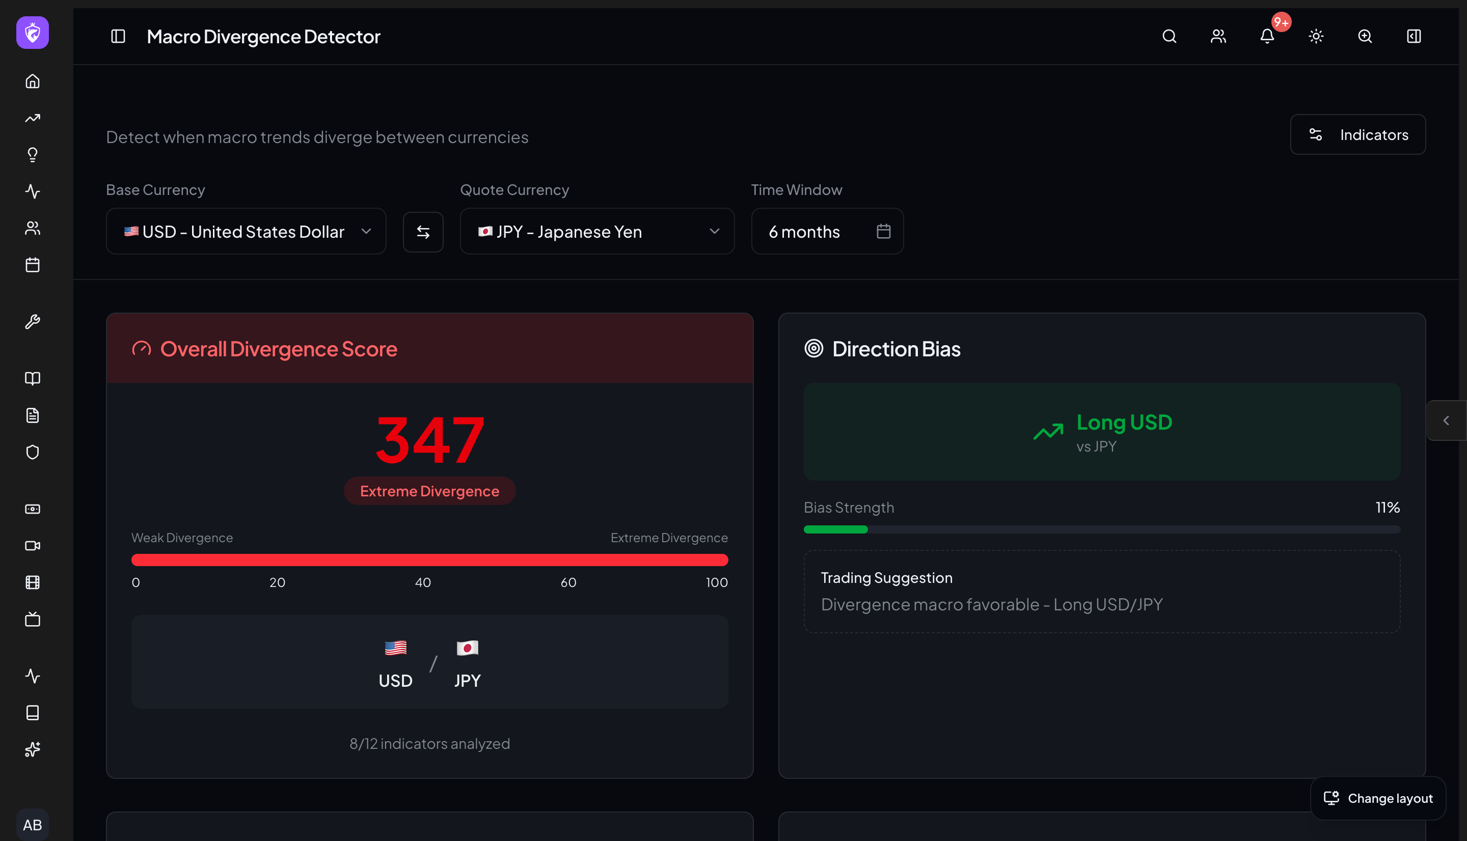The height and width of the screenshot is (841, 1467).
Task: Open the contacts people icon in header
Action: pos(1218,36)
